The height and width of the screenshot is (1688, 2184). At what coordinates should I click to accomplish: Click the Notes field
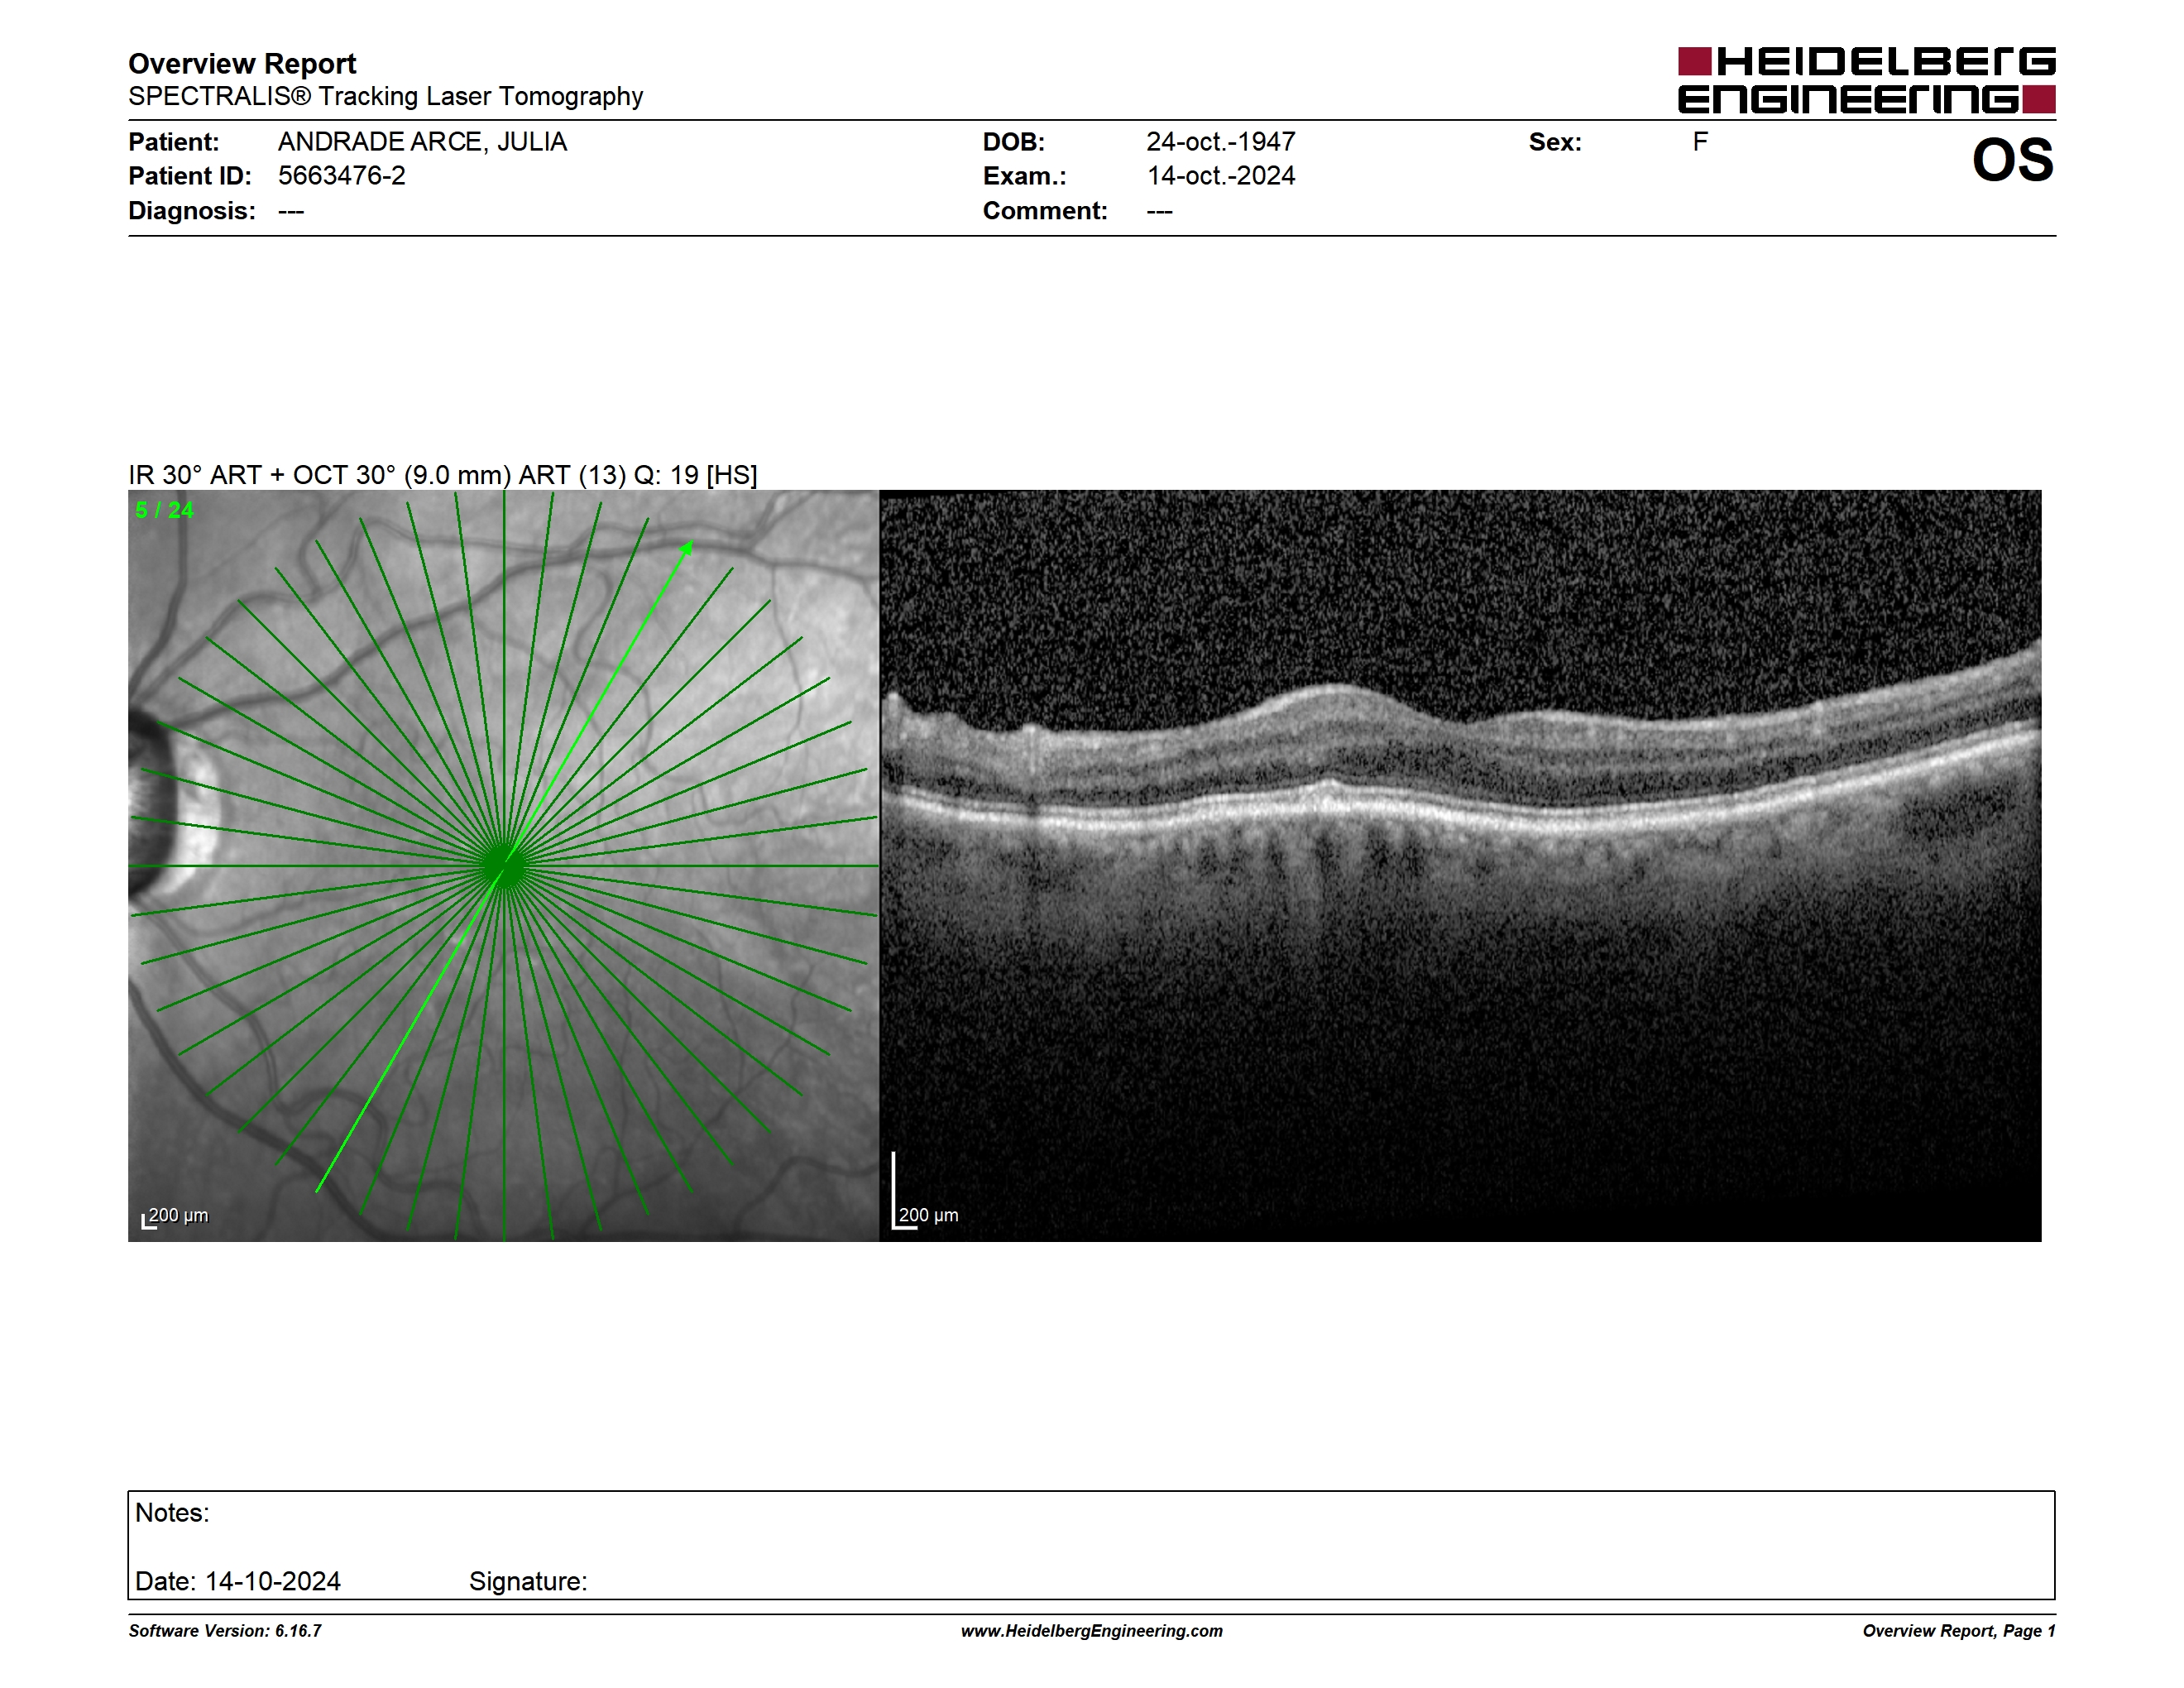pyautogui.click(x=1091, y=1545)
